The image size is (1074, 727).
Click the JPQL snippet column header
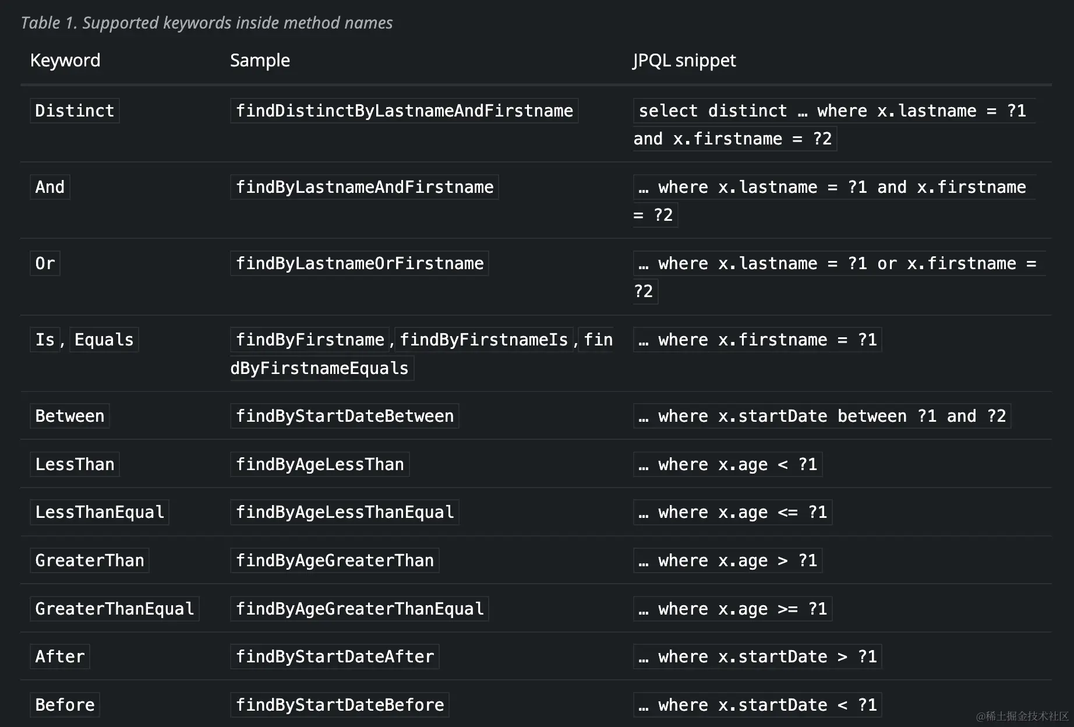[684, 61]
